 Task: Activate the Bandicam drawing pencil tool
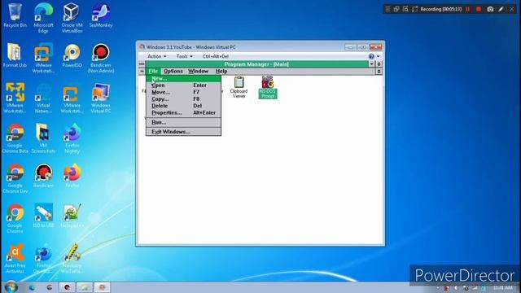(501, 9)
